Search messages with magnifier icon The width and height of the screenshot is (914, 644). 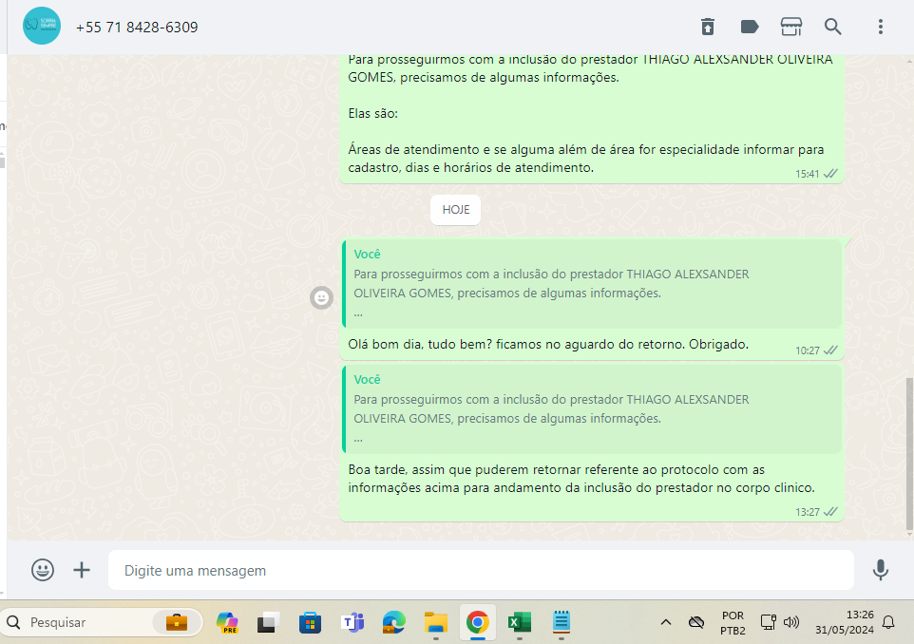click(833, 27)
